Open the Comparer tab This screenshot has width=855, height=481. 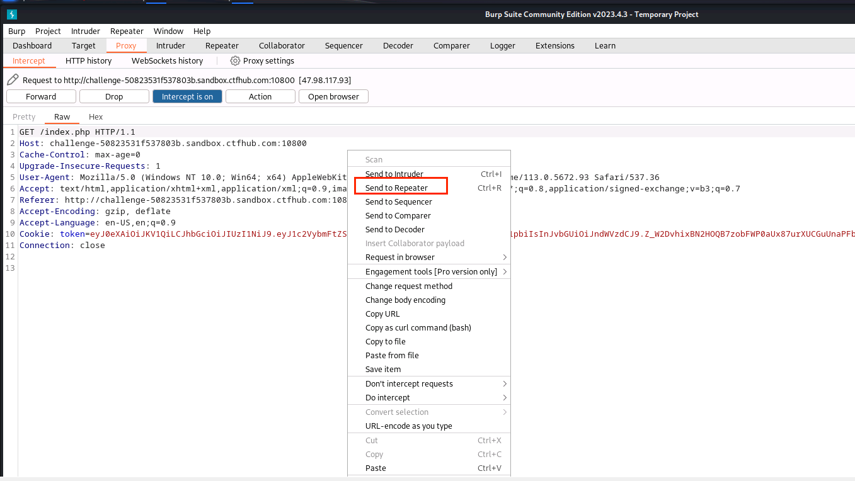point(452,45)
